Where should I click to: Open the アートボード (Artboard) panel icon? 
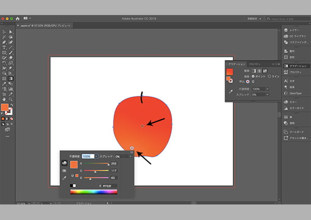point(286,131)
